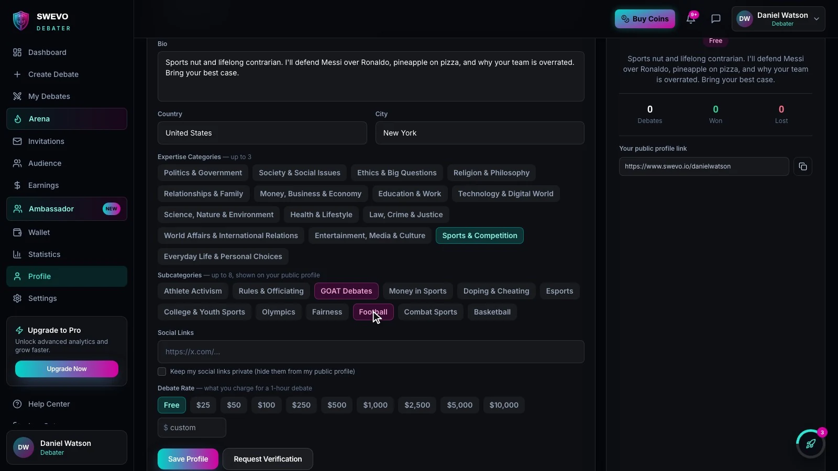
Task: Click the Request Verification button
Action: [x=268, y=459]
